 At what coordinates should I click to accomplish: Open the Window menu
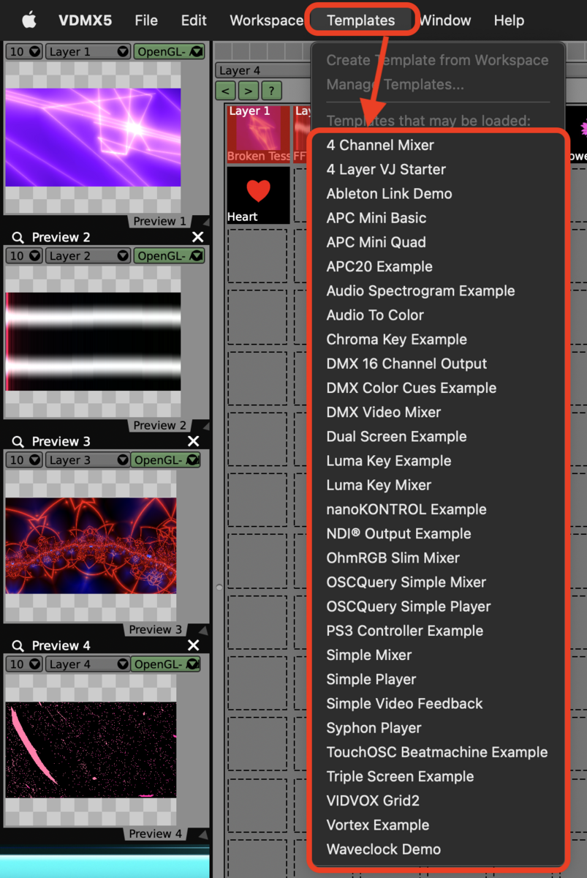445,20
